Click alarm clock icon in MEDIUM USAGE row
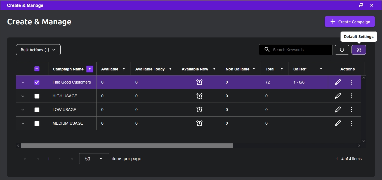The width and height of the screenshot is (382, 180). [199, 123]
